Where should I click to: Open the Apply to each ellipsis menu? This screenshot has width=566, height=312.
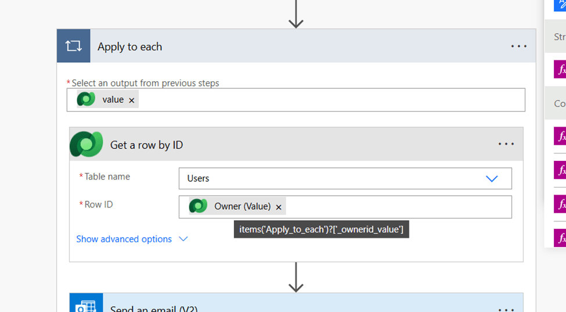pos(518,46)
